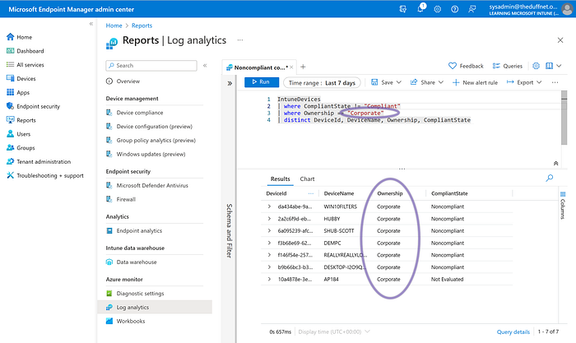Click ellipsis next to Log analytics title
The image size is (576, 343).
(x=240, y=40)
